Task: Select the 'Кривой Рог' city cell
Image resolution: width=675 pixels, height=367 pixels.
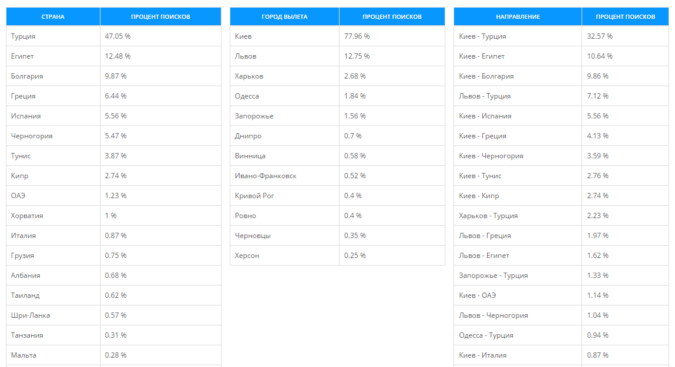Action: (254, 196)
